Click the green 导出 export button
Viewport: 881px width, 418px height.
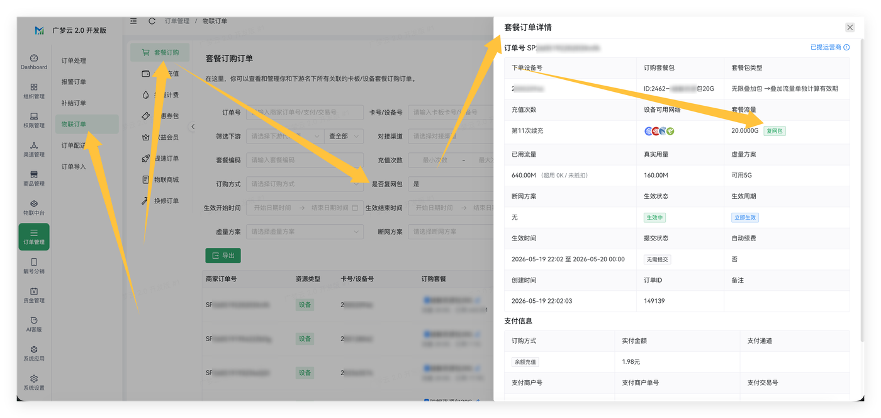(223, 256)
